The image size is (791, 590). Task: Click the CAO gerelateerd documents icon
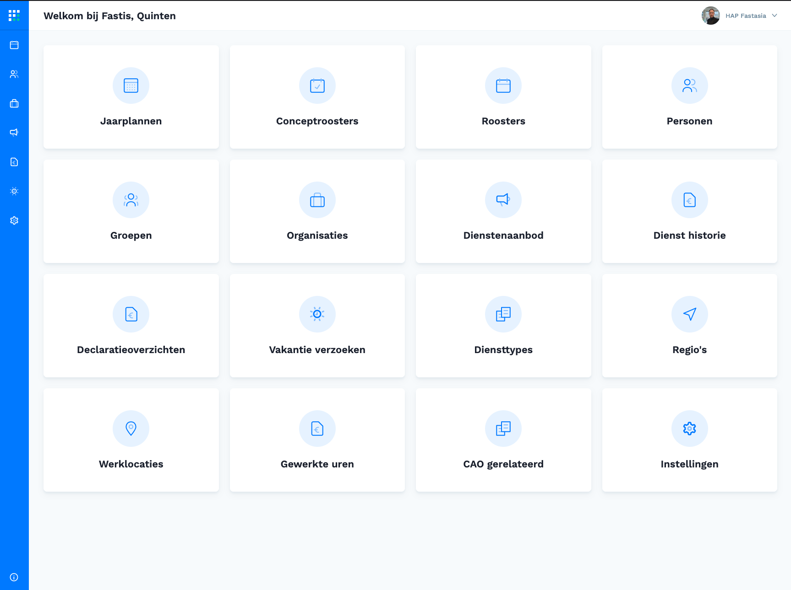pos(503,429)
